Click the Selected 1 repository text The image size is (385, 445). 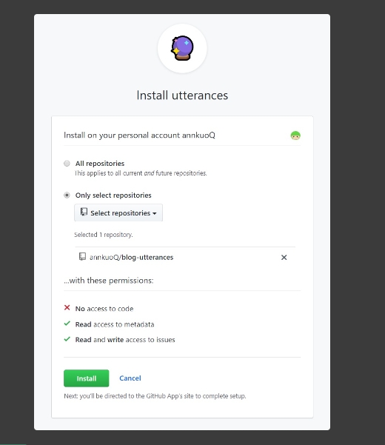pyautogui.click(x=104, y=235)
